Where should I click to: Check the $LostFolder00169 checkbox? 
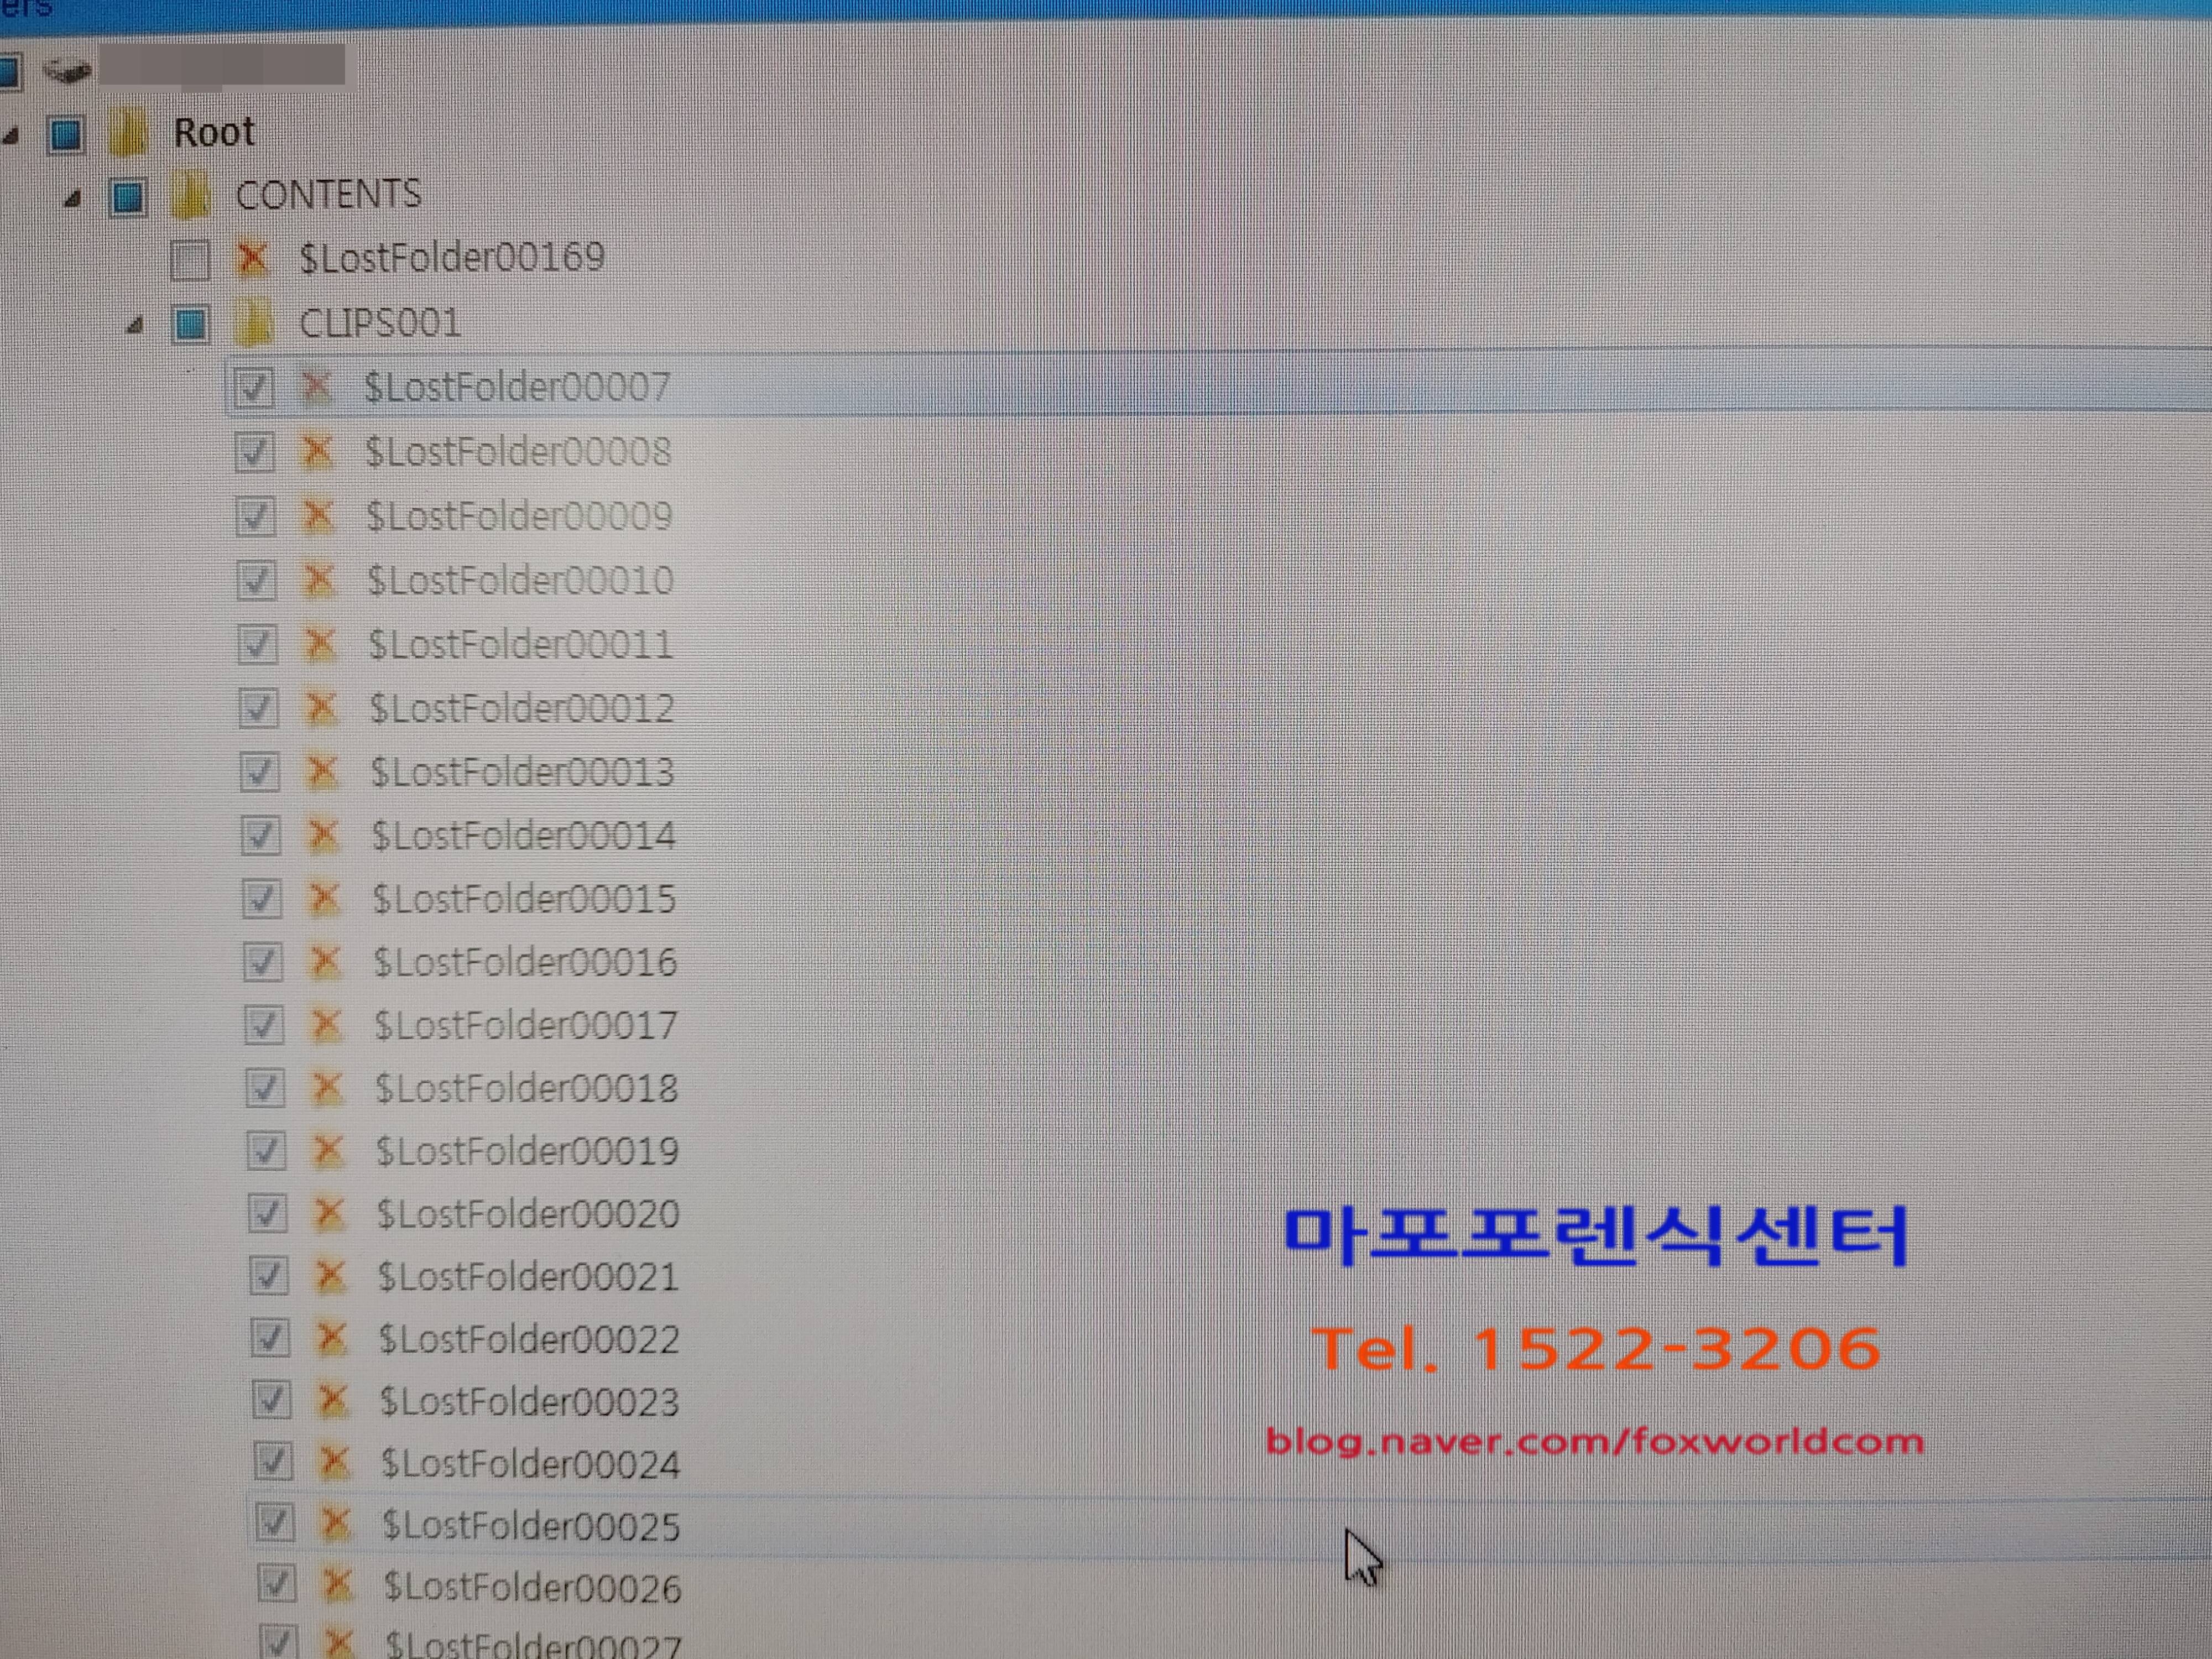point(190,261)
